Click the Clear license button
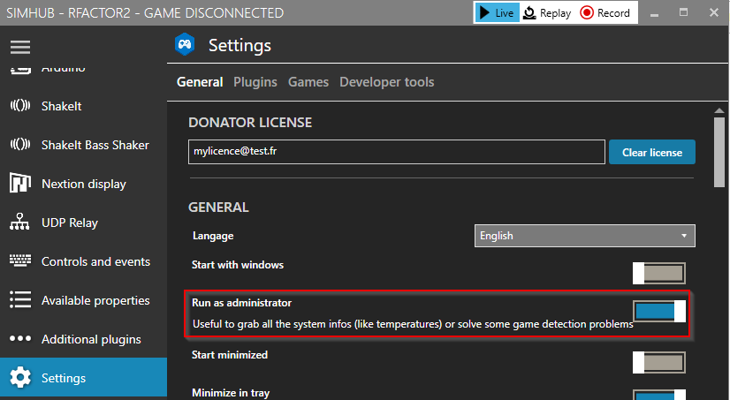Viewport: 730px width, 400px height. (x=652, y=152)
